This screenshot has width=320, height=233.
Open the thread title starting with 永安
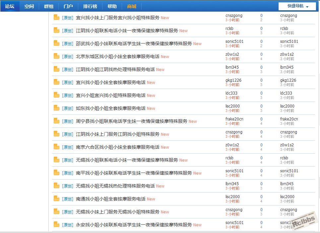(x=134, y=225)
